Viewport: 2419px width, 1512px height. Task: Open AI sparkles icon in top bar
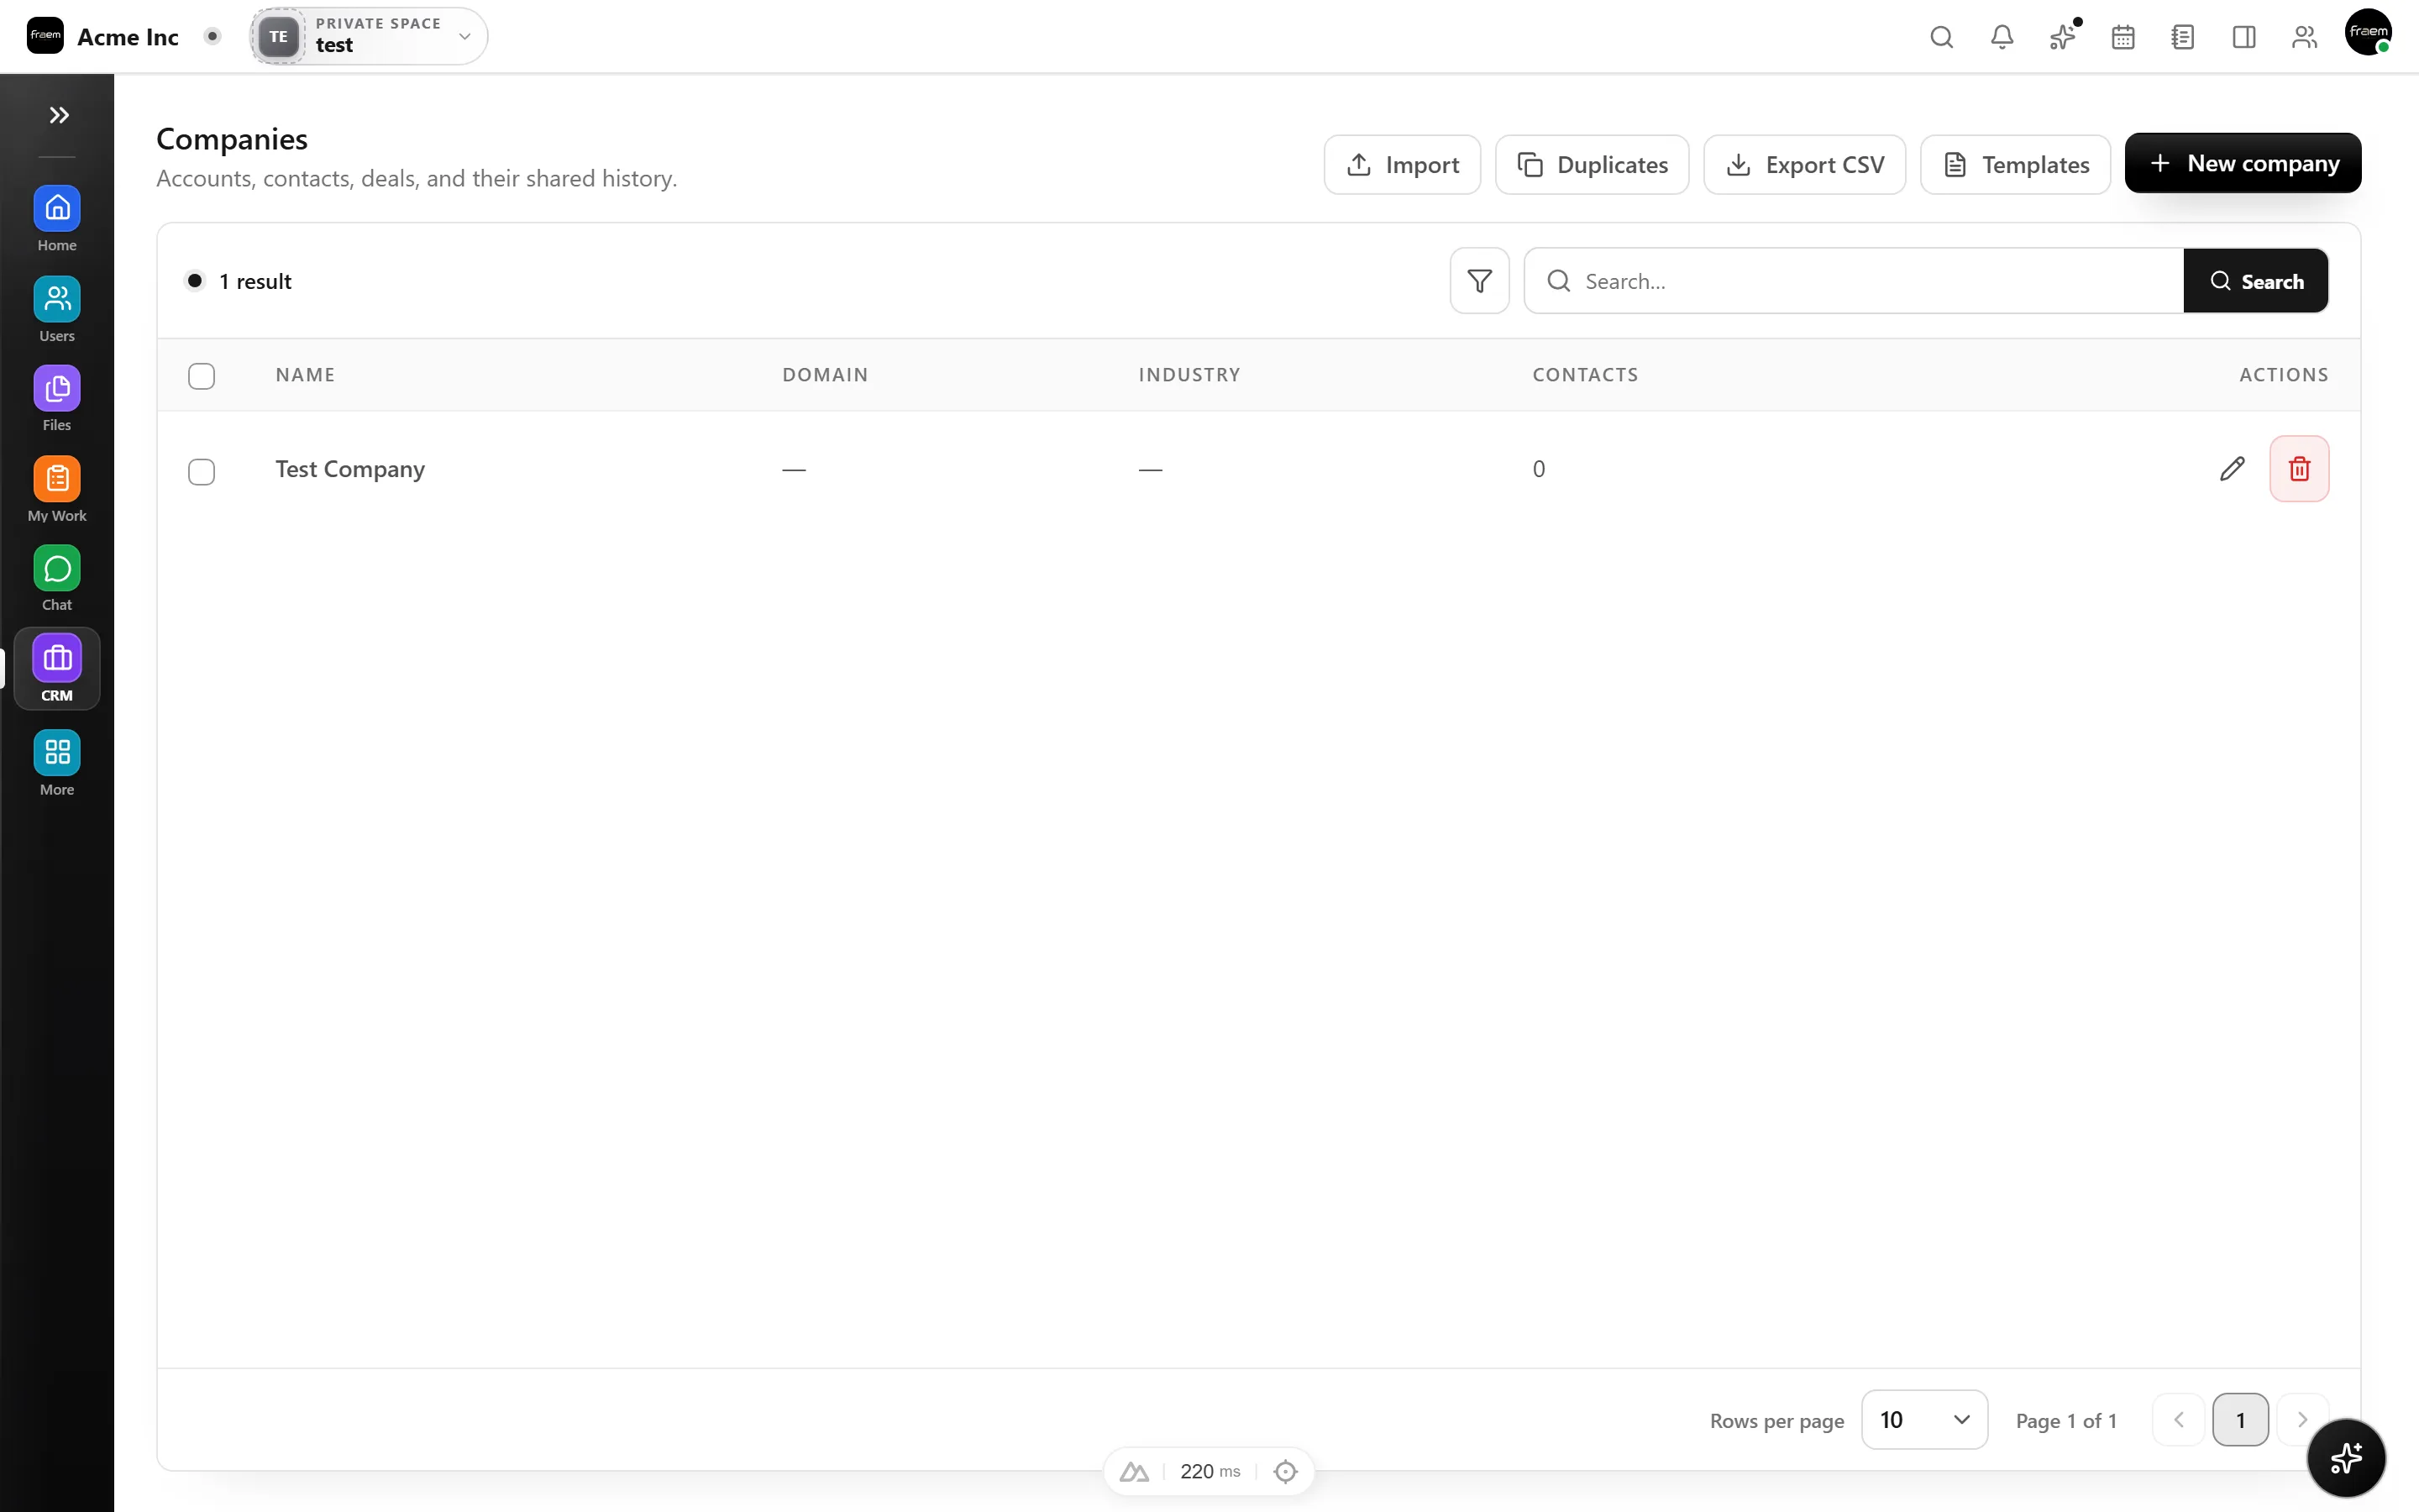tap(2062, 37)
